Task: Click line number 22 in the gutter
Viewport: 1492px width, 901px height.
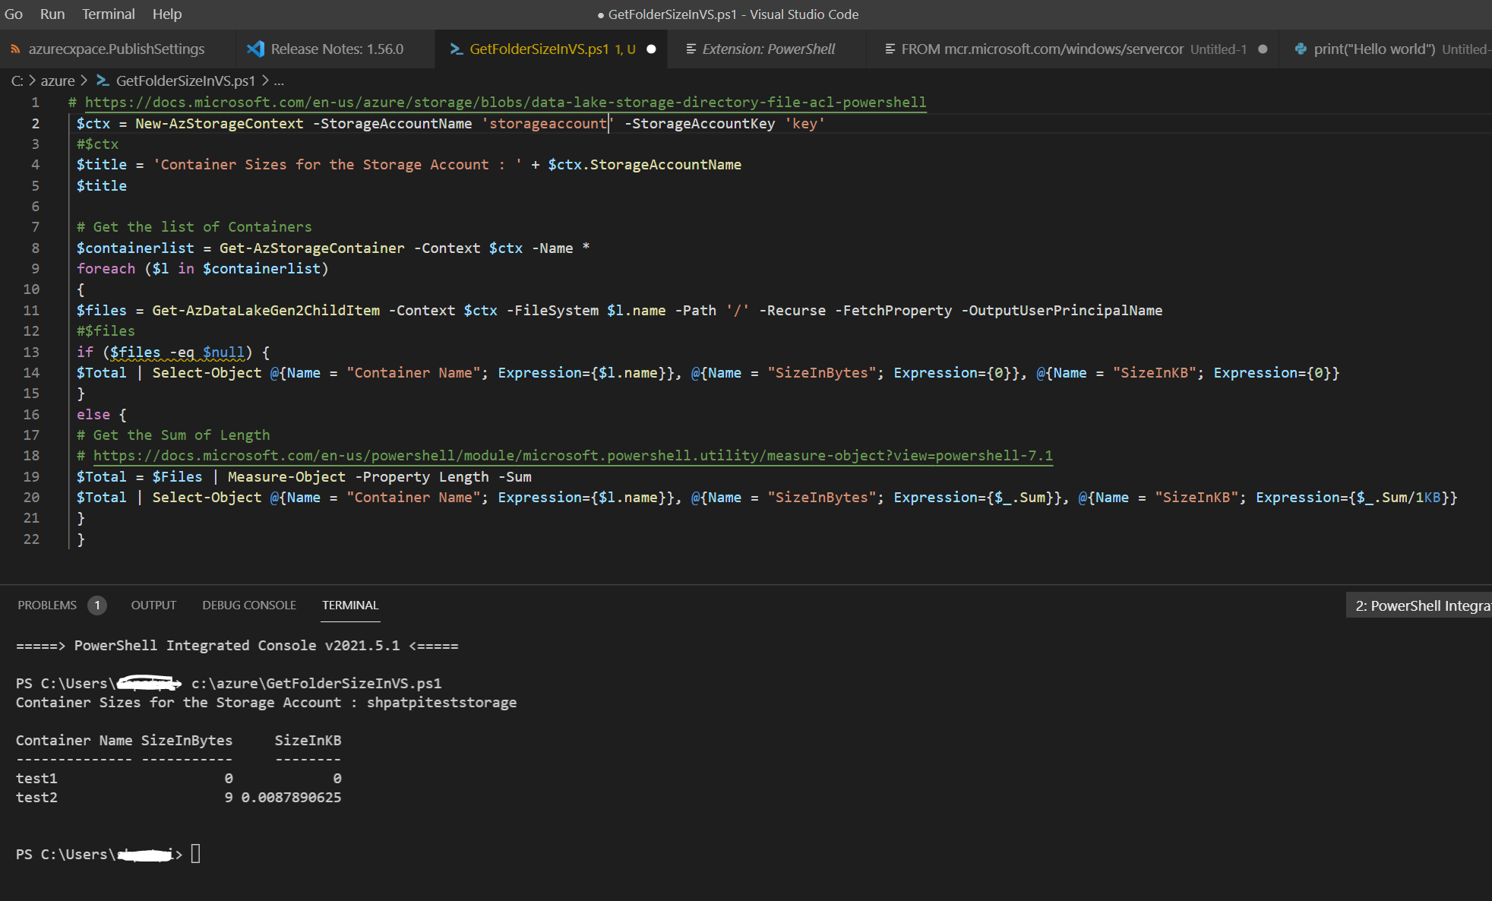Action: 31,539
